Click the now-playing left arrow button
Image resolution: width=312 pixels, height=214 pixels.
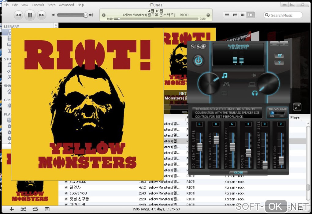104,15
